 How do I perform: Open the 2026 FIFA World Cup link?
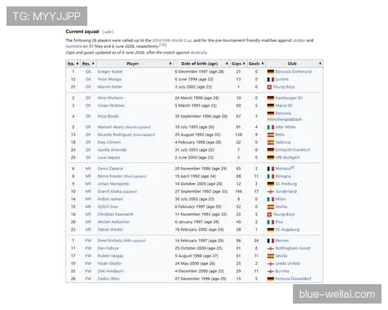[x=172, y=40]
